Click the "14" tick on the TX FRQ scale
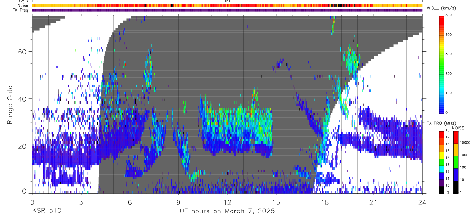The image size is (475, 219). point(448,158)
